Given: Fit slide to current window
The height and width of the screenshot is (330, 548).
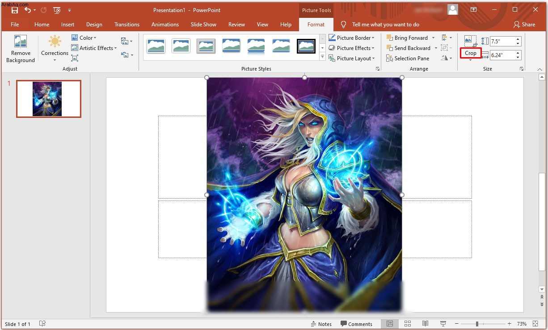Looking at the screenshot, I should 535,324.
